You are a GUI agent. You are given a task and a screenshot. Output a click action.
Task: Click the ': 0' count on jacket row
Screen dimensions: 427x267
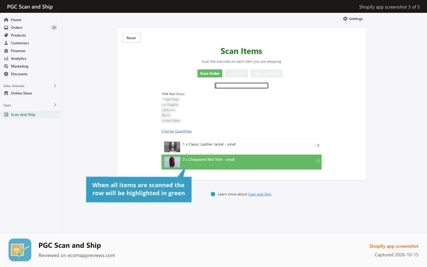coord(317,146)
